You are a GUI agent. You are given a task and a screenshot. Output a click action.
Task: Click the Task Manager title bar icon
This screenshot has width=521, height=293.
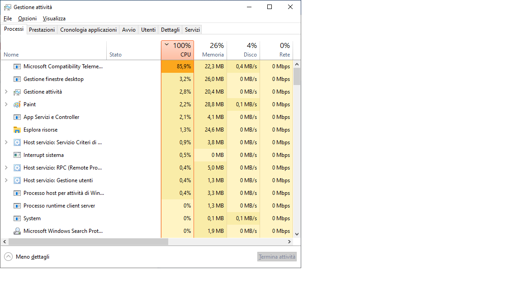pos(7,7)
